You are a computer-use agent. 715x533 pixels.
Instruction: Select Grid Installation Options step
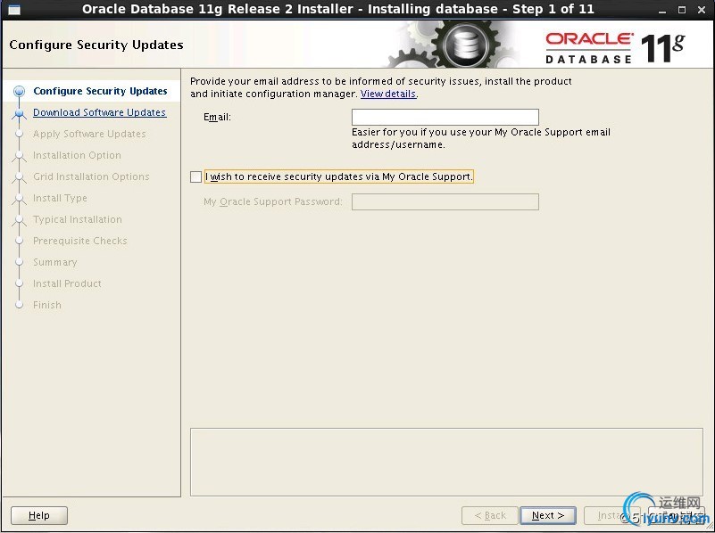tap(91, 176)
